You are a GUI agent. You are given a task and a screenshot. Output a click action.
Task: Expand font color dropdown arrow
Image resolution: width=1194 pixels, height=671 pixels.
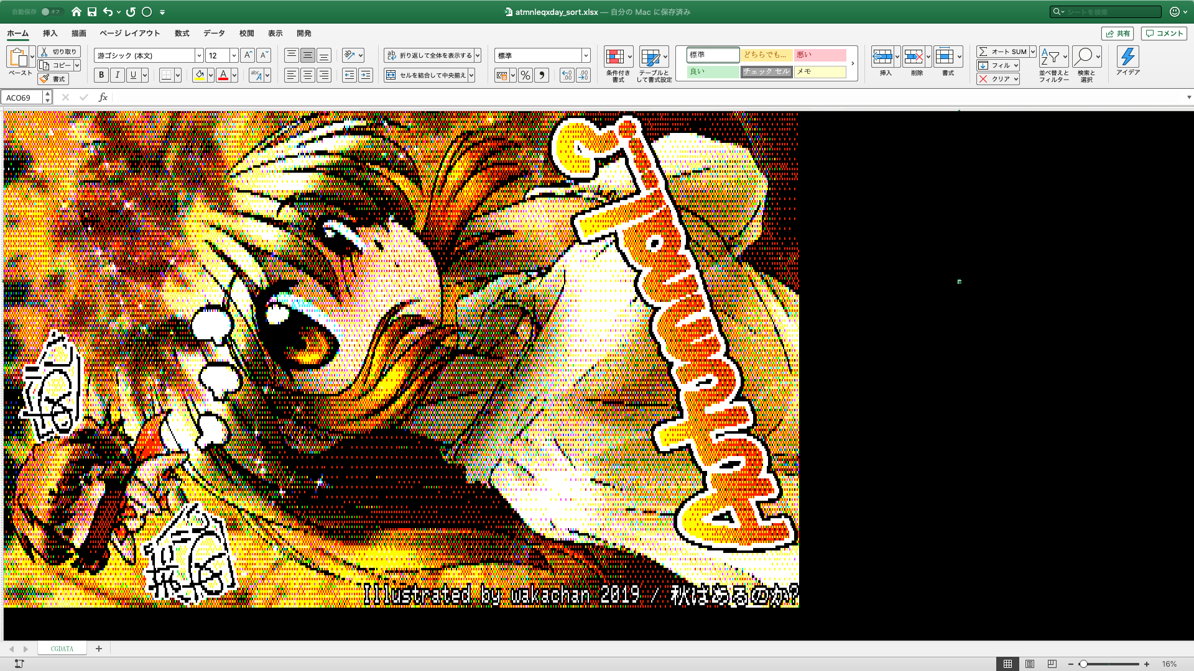(234, 75)
